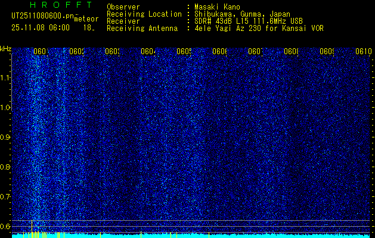The height and width of the screenshot is (238, 375).
Task: Click the 0610 time axis label
Action: click(x=364, y=51)
